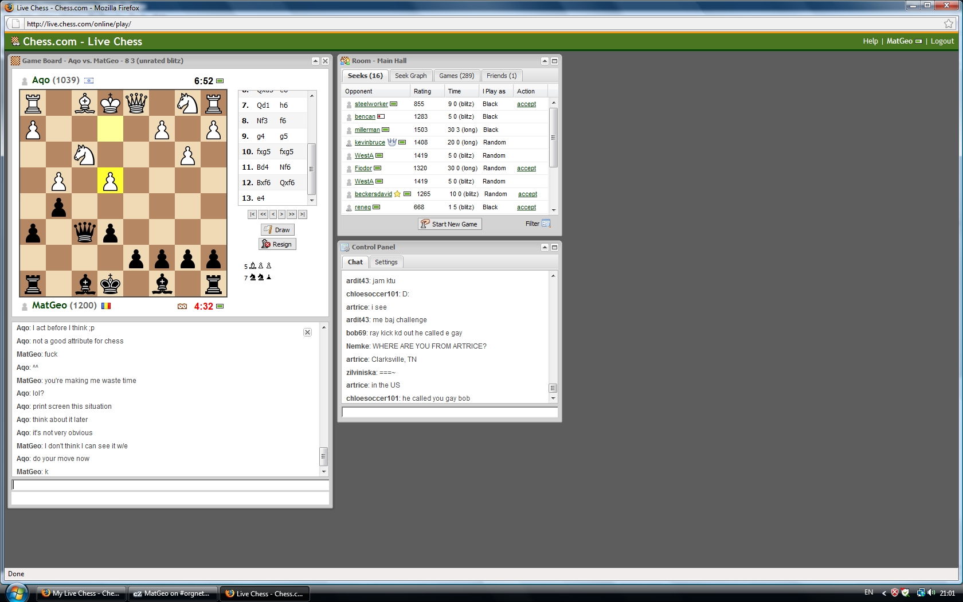Click the Start New Game button
The height and width of the screenshot is (602, 963).
coord(450,224)
